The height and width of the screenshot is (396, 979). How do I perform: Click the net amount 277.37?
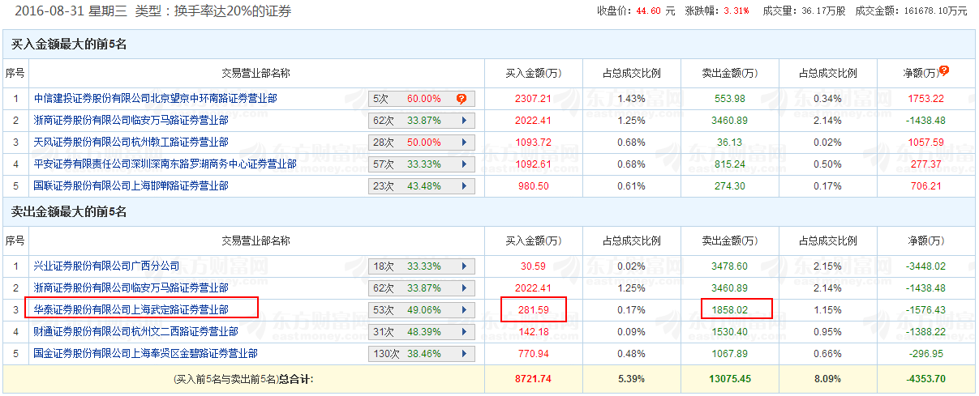coord(926,164)
